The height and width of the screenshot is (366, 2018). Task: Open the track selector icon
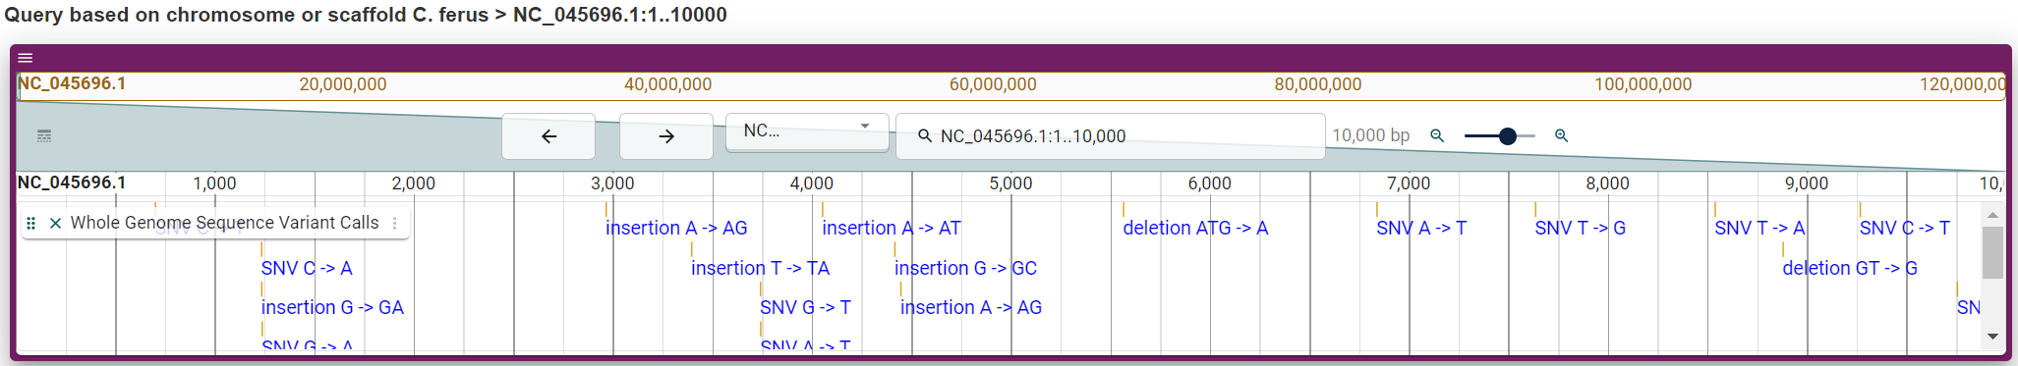click(44, 135)
